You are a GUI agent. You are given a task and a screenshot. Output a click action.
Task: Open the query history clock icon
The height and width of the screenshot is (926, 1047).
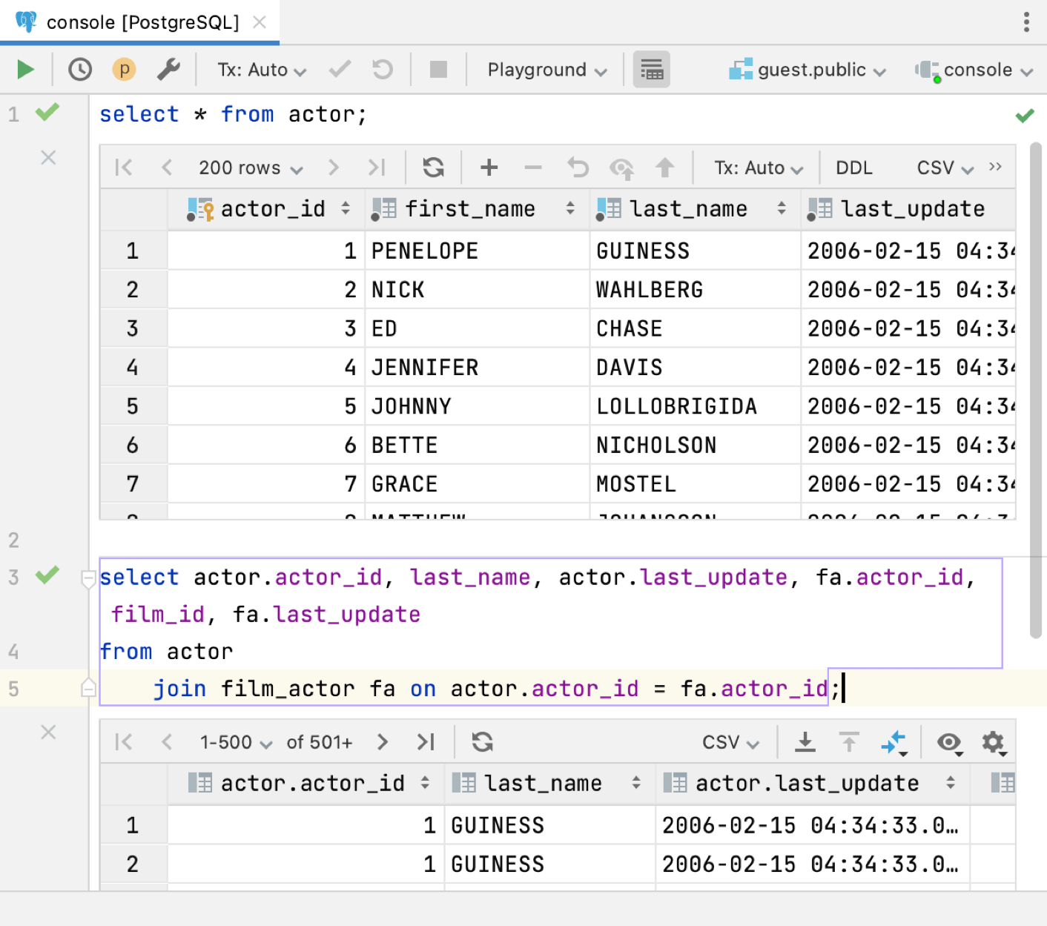point(80,69)
